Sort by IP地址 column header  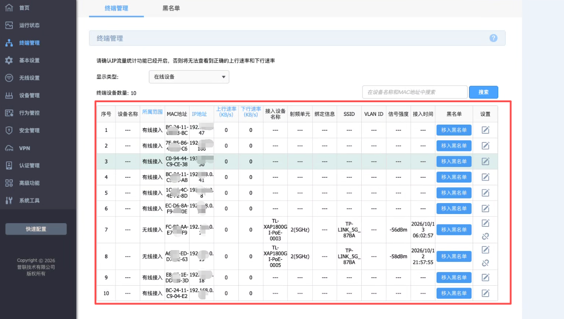(200, 114)
